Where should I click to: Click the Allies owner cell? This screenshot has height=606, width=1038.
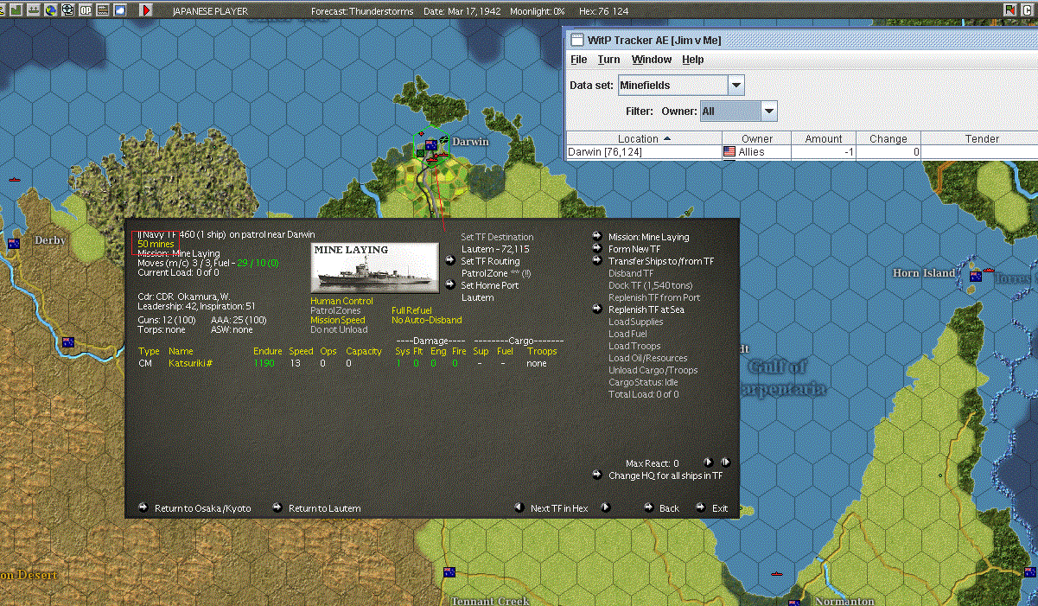pyautogui.click(x=757, y=152)
